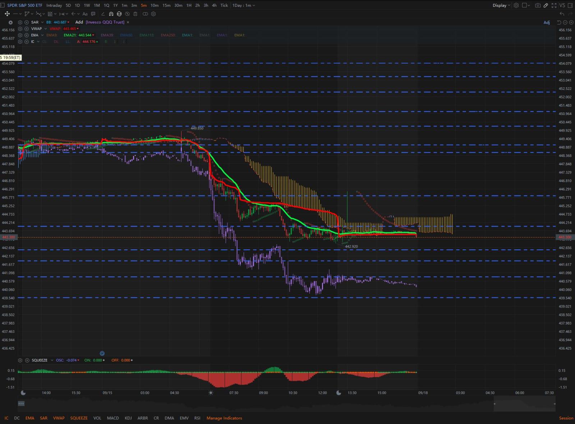Image resolution: width=575 pixels, height=424 pixels.
Task: Open drawing toolbar hexagon settings
Action: click(153, 14)
